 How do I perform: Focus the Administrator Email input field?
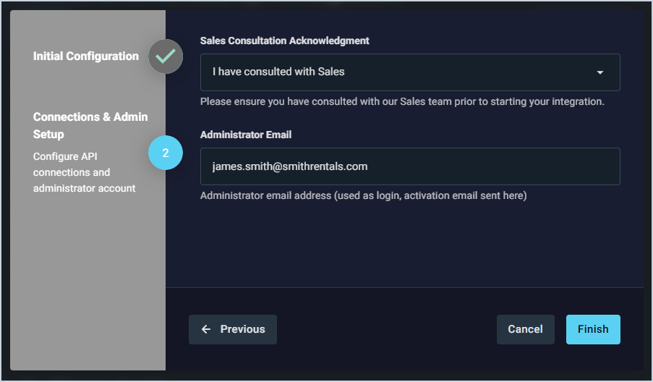(x=409, y=166)
